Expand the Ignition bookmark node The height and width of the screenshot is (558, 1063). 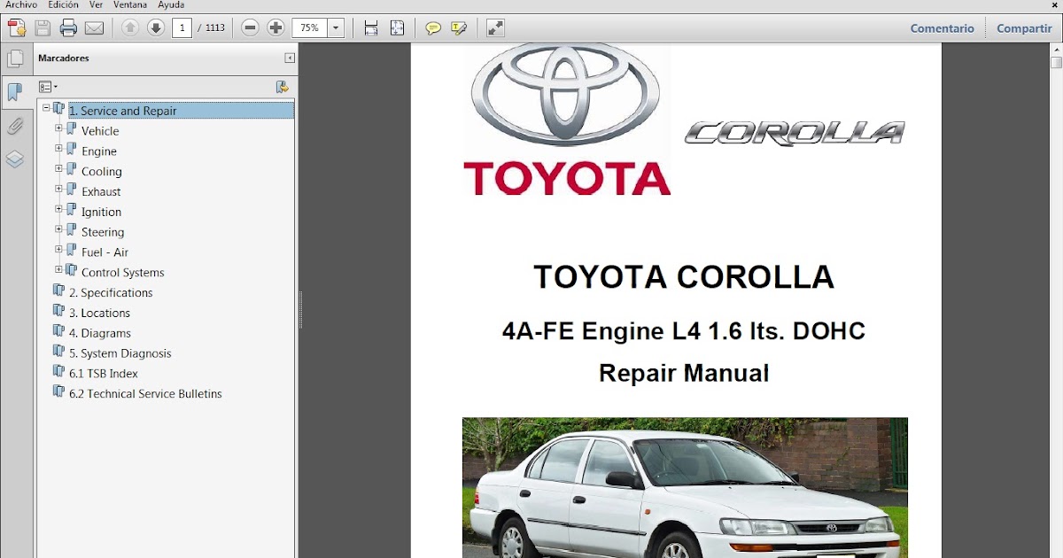[x=58, y=209]
